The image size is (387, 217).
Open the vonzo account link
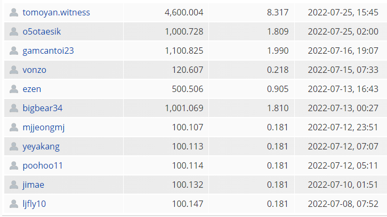[x=35, y=70]
